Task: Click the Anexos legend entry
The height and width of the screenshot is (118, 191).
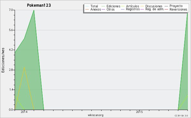Action: (x=93, y=9)
